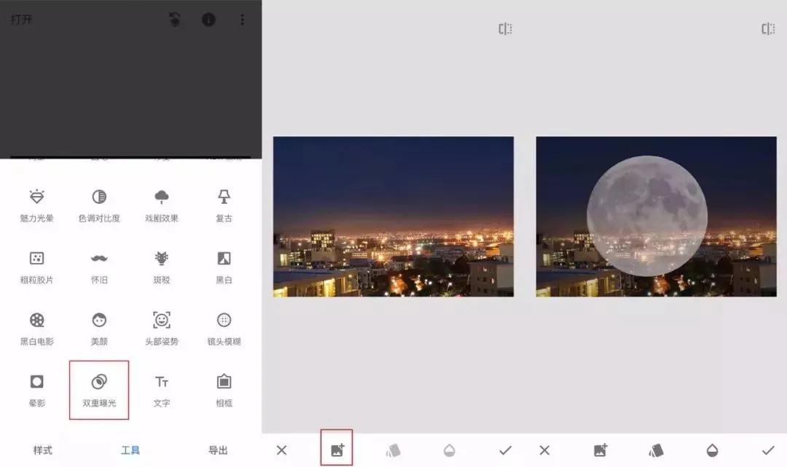Switch to the 样式 styles tab
787x467 pixels.
point(42,450)
